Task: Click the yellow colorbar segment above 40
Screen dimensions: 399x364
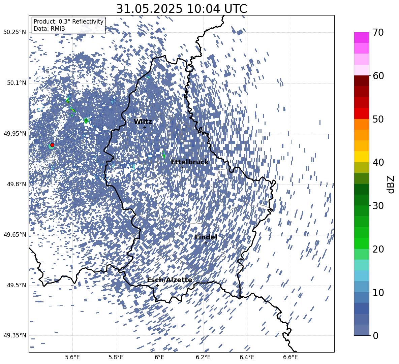Action: [361, 156]
